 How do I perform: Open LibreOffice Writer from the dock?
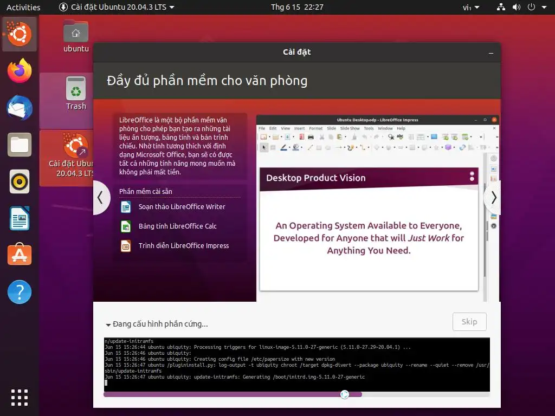point(20,218)
